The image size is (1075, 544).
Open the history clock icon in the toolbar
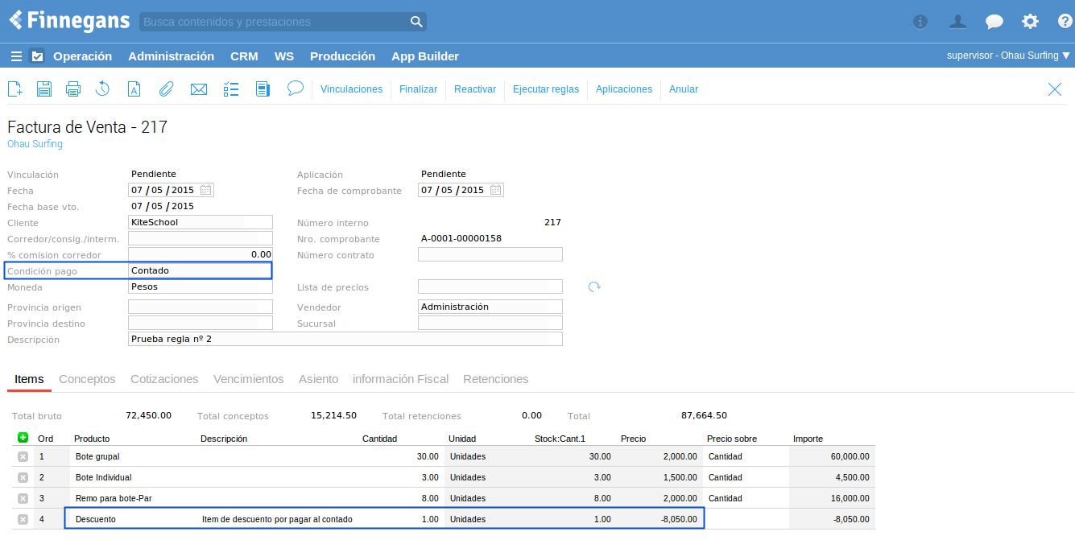click(x=102, y=89)
